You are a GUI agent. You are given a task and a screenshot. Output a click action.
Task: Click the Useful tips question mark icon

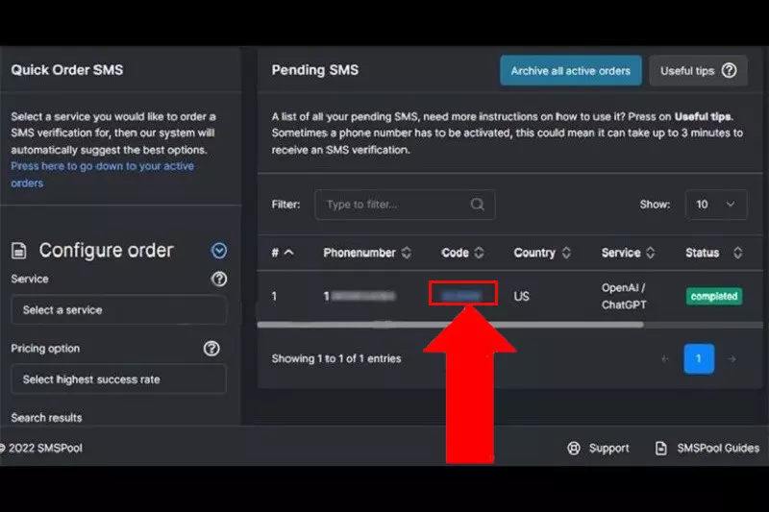(730, 70)
